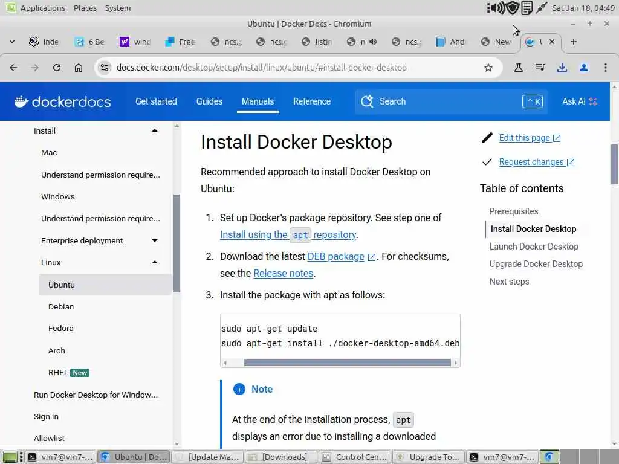The width and height of the screenshot is (619, 464).
Task: Reload the Docker Docs page
Action: tap(57, 68)
